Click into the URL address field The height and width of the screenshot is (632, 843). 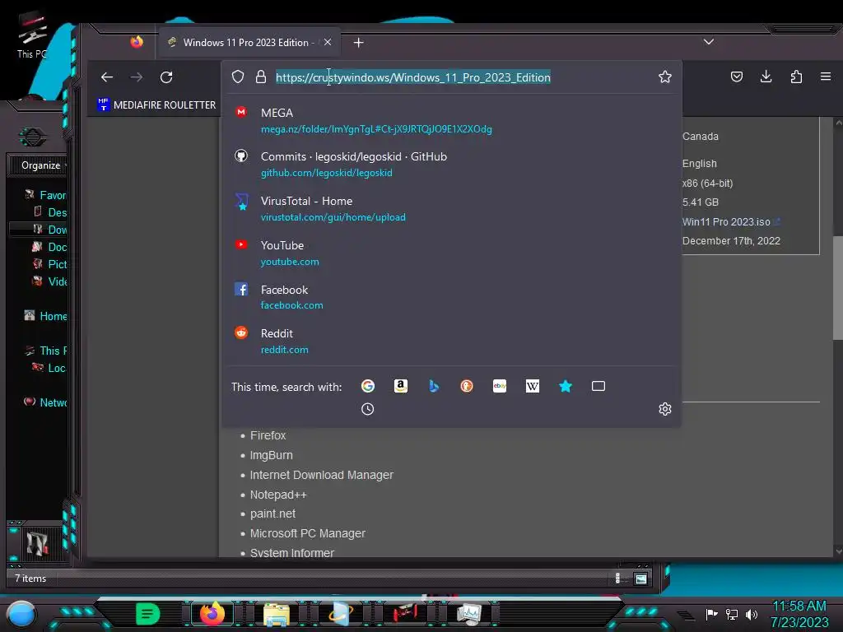413,77
